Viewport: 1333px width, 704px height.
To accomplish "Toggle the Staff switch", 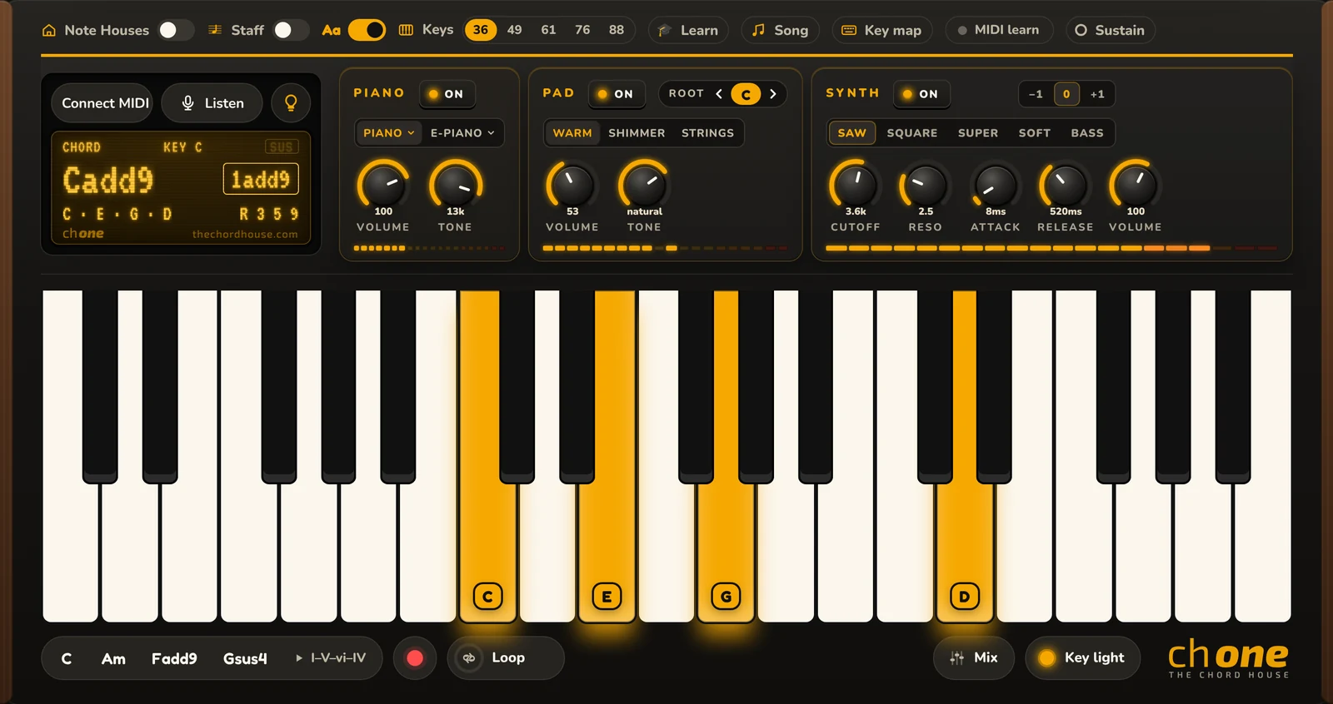I will point(291,30).
